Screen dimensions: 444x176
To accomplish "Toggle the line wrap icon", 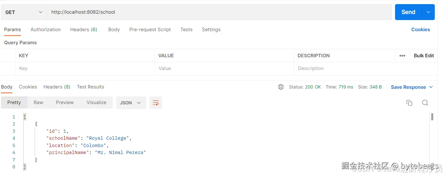I will click(156, 103).
